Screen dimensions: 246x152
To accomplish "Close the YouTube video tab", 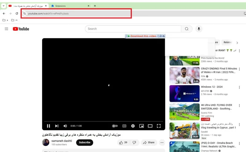I will coord(46,6).
